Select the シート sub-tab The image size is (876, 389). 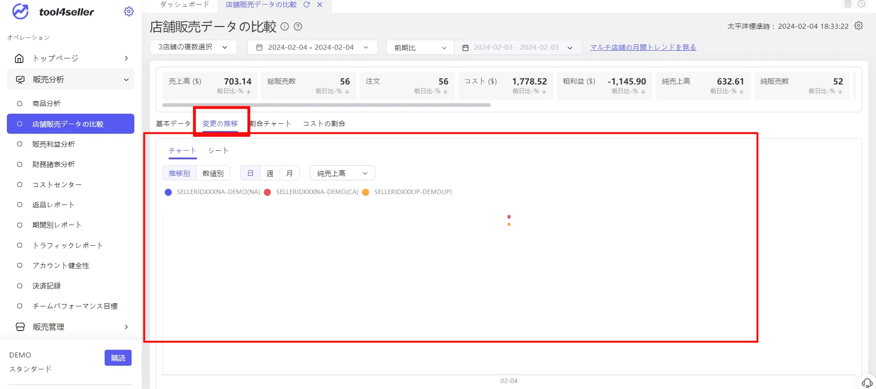point(218,150)
